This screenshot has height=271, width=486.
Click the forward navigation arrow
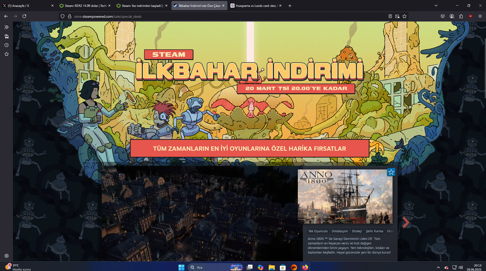pyautogui.click(x=15, y=16)
